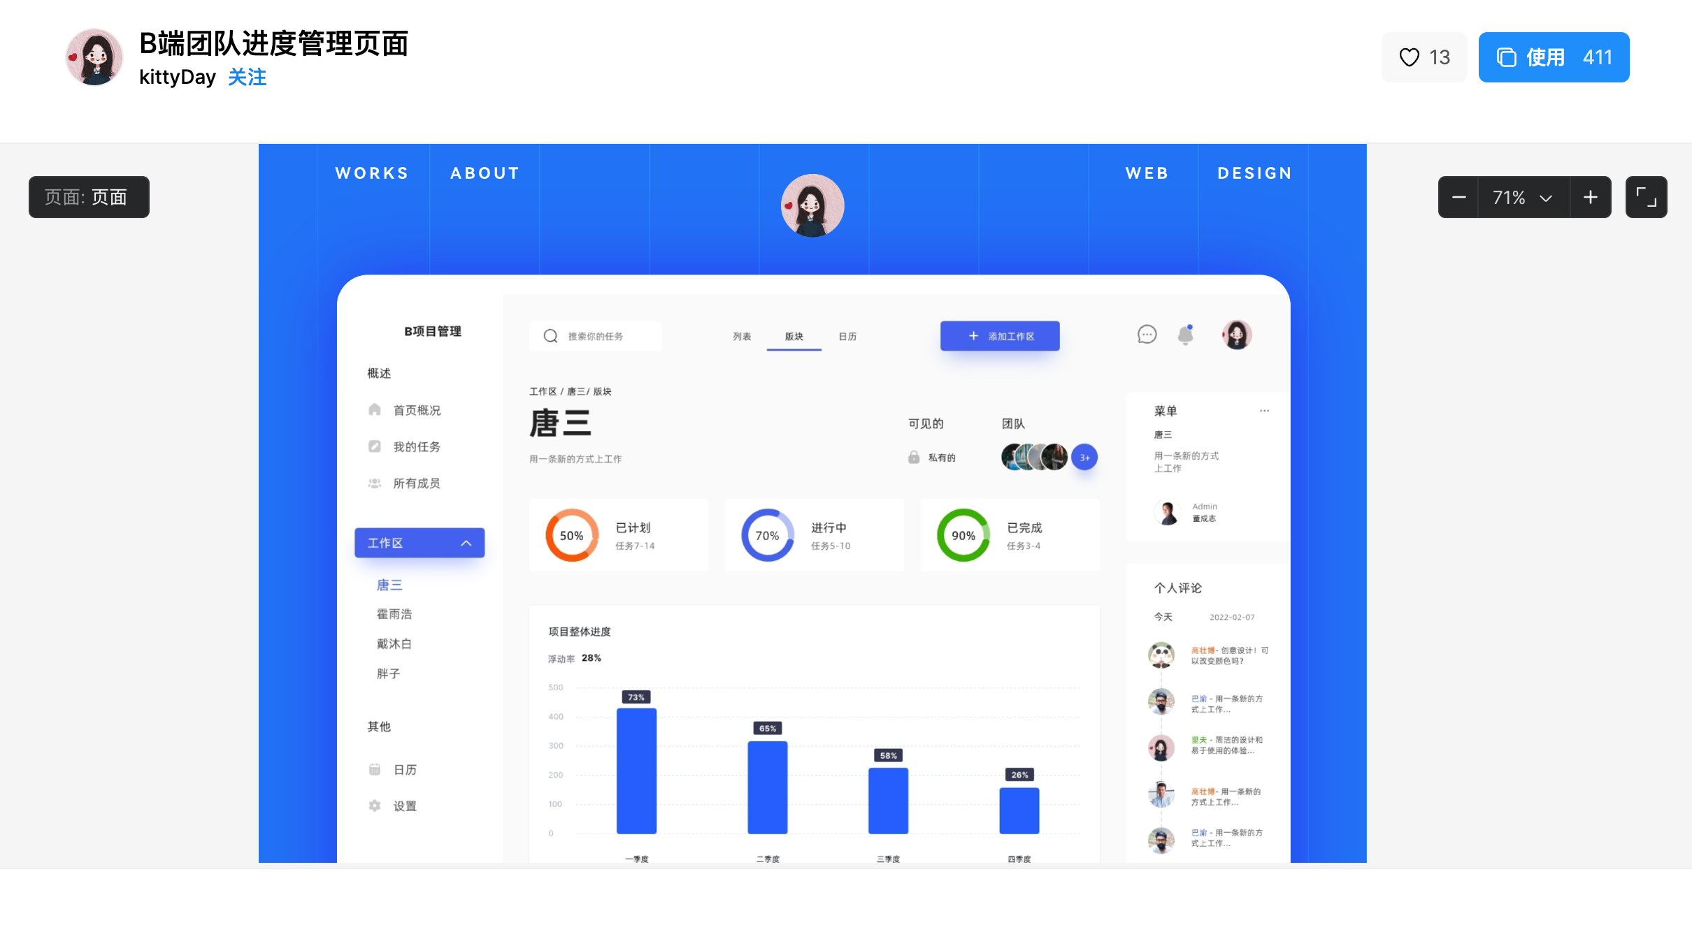Click the 使用 411 button
This screenshot has height=932, width=1692.
(1554, 57)
